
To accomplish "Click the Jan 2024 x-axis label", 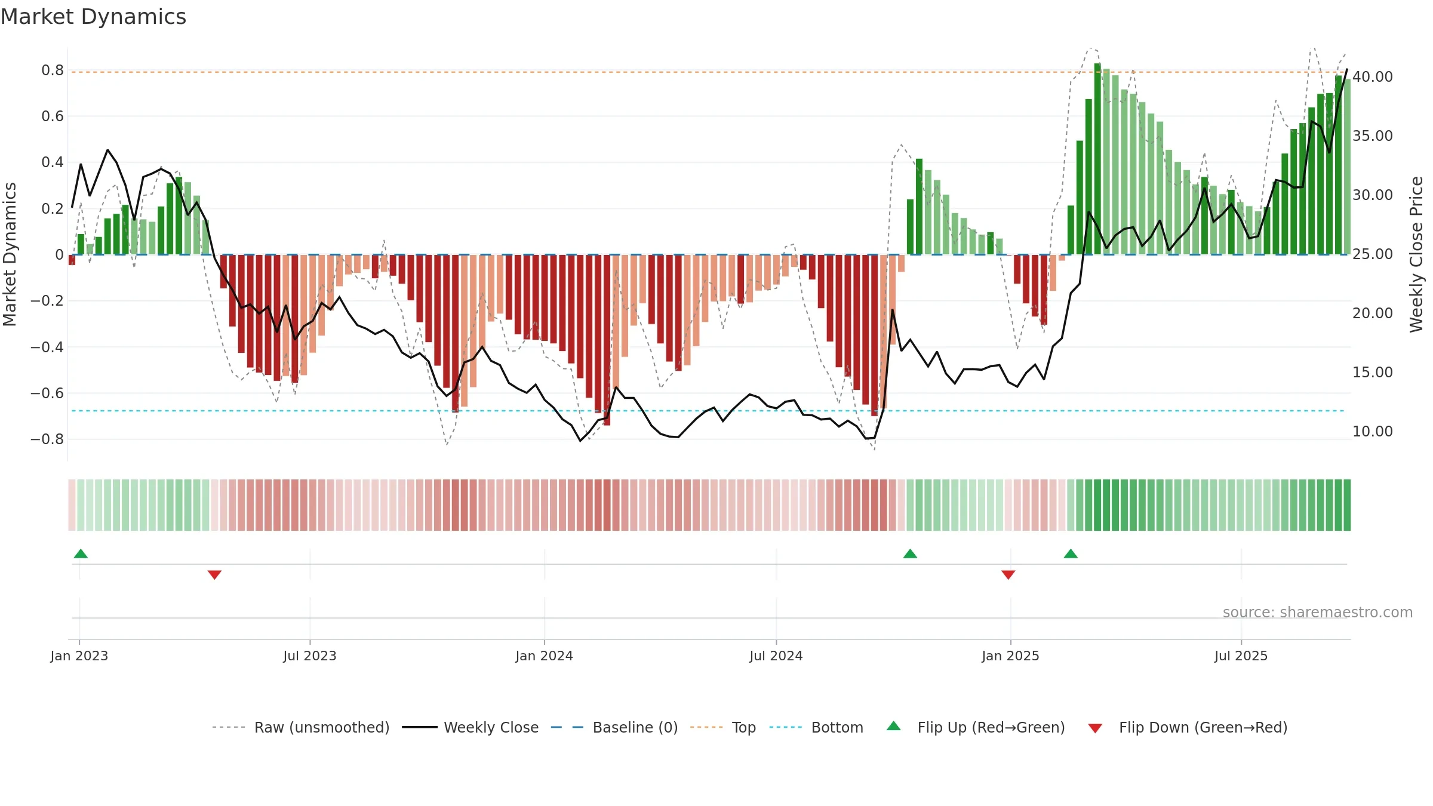I will coord(545,656).
